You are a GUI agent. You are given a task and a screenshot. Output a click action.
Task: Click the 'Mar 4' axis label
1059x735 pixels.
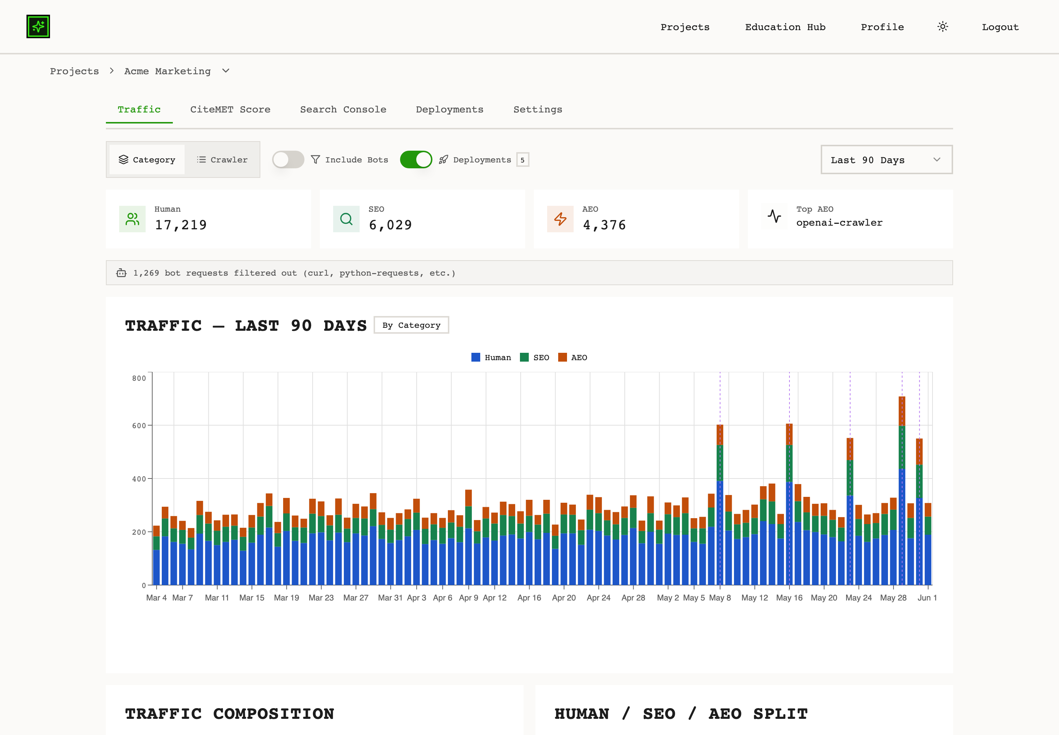(x=157, y=597)
